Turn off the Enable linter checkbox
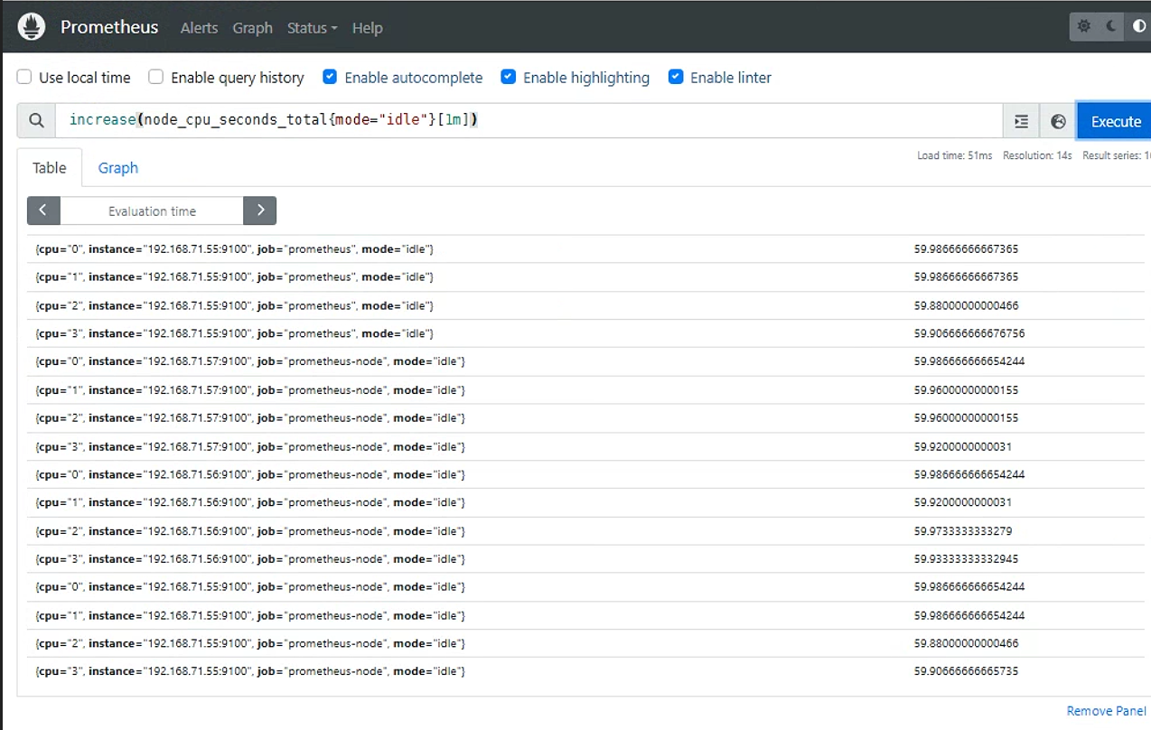Image resolution: width=1151 pixels, height=730 pixels. [676, 78]
